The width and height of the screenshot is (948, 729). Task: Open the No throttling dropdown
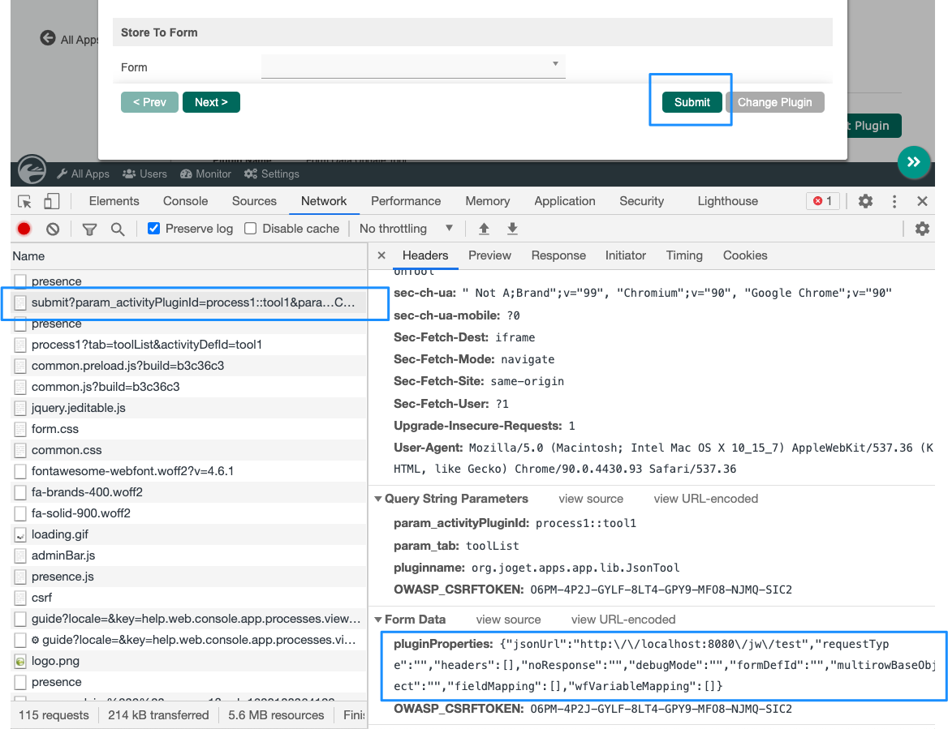(x=405, y=229)
